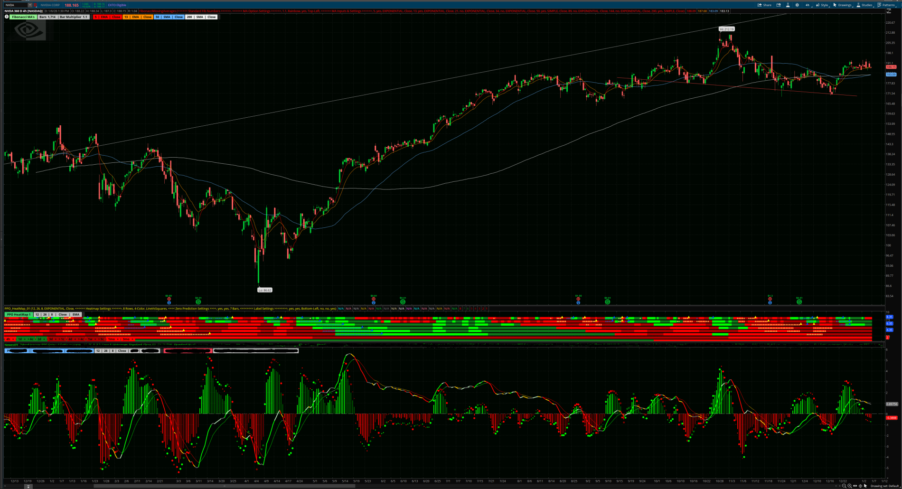Select the pointer cursor tool at bottom right
Image resolution: width=902 pixels, height=489 pixels.
point(865,486)
